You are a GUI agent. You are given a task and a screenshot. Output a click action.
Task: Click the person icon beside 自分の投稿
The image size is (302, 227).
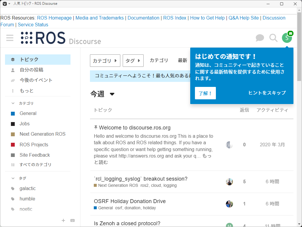[13, 70]
